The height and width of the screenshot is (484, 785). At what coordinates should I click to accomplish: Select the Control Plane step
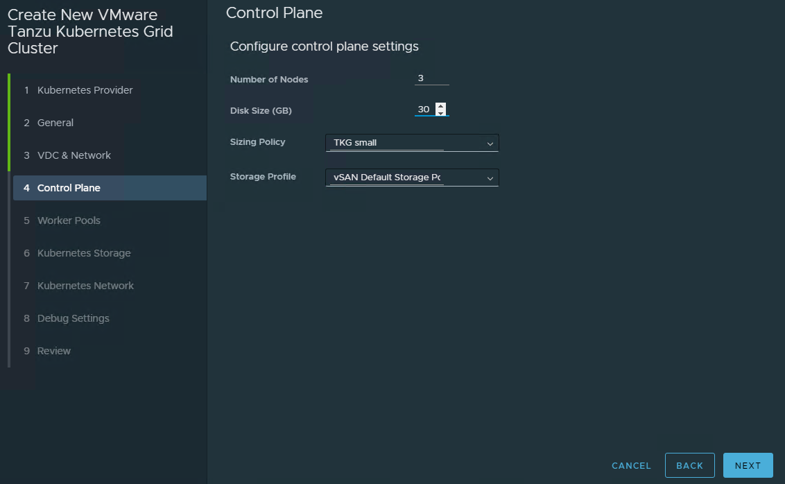tap(69, 188)
